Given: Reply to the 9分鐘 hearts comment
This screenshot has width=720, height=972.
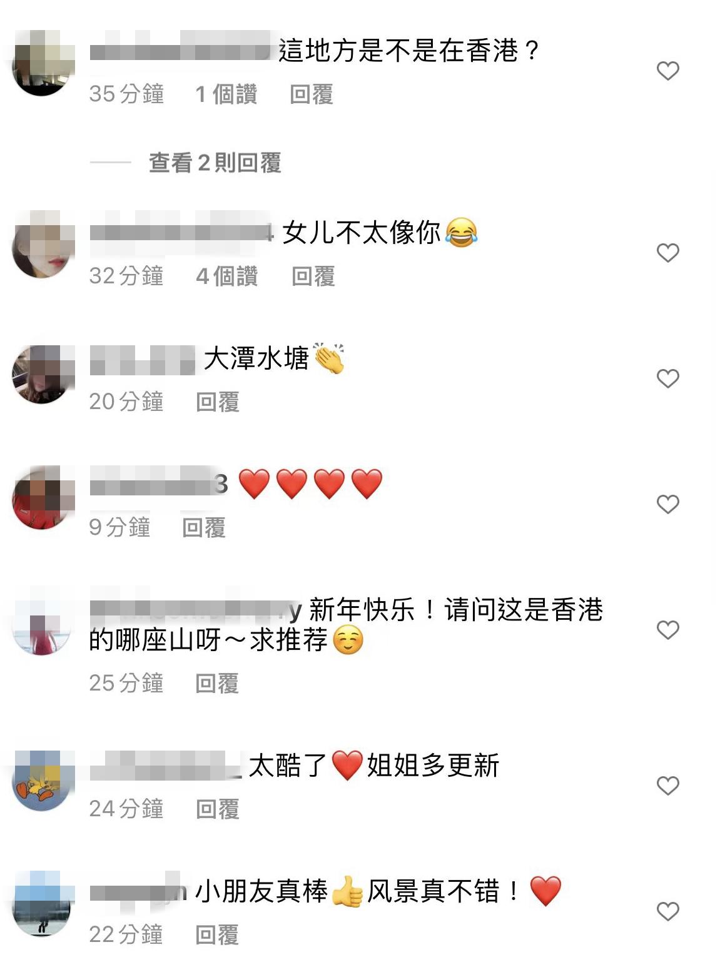Looking at the screenshot, I should (x=203, y=527).
